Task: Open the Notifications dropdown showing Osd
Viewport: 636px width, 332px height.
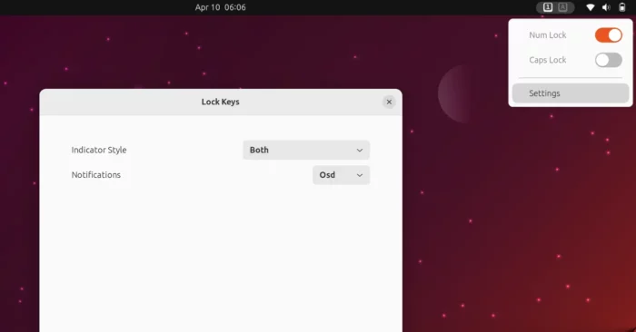Action: (341, 175)
